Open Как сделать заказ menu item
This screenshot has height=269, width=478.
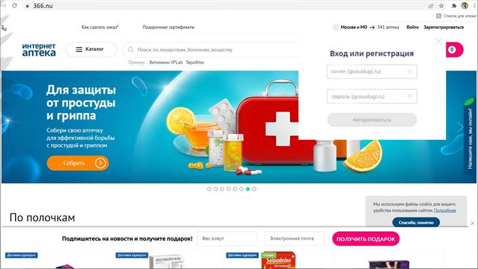point(100,27)
